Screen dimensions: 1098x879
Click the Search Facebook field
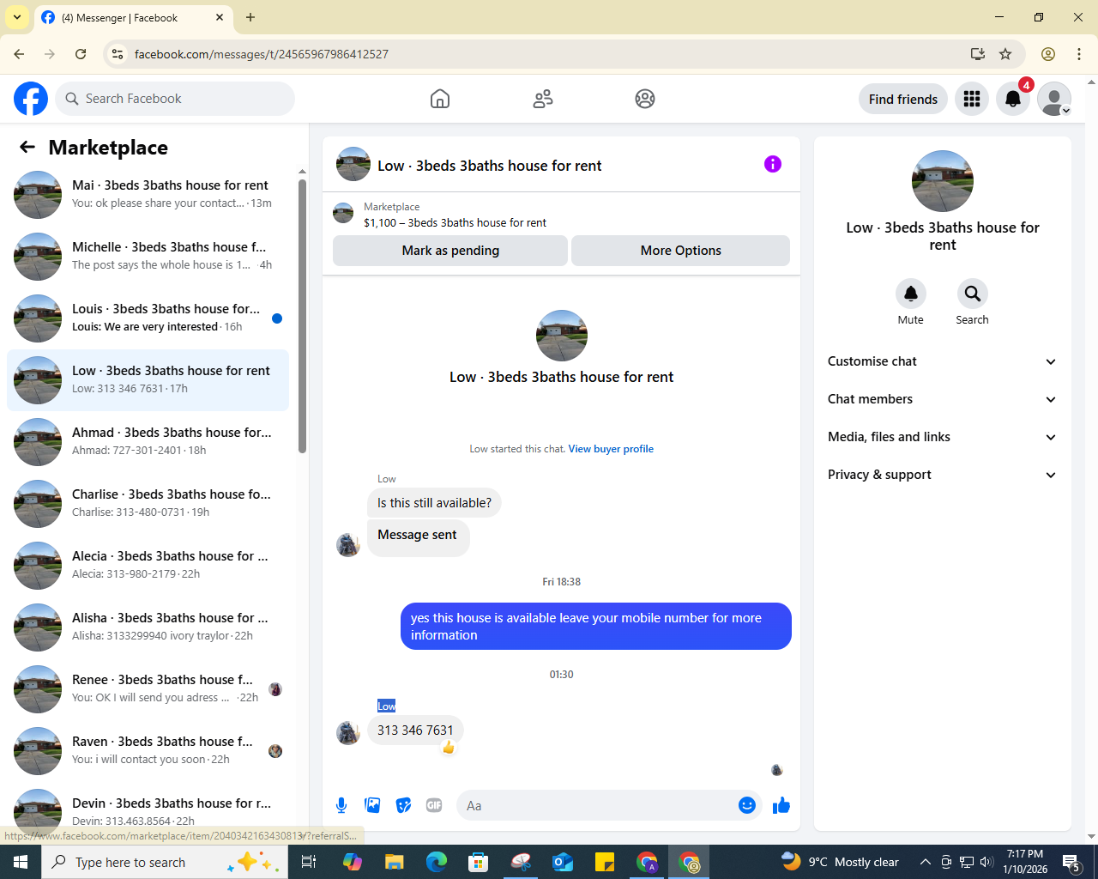click(x=175, y=99)
